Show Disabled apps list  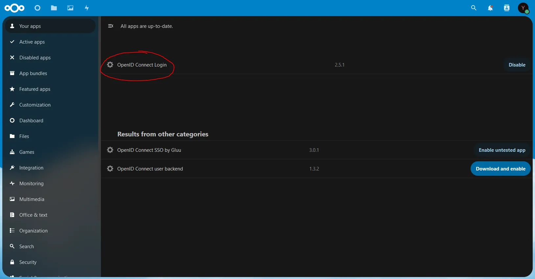click(x=50, y=57)
